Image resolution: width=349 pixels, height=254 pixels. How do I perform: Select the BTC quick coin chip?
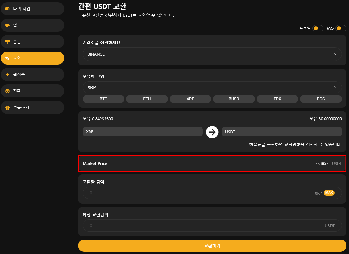click(x=103, y=99)
